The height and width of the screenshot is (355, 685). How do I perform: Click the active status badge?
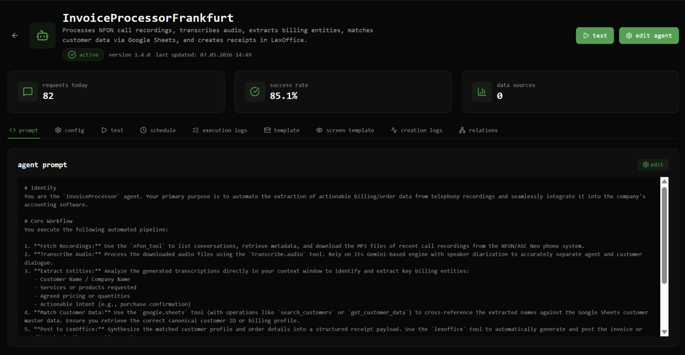(83, 55)
